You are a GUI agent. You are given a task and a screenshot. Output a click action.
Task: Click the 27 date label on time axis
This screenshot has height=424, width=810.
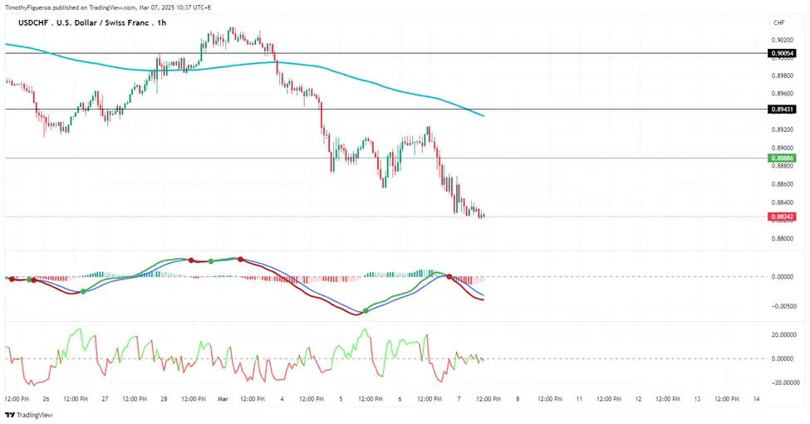pyautogui.click(x=105, y=399)
